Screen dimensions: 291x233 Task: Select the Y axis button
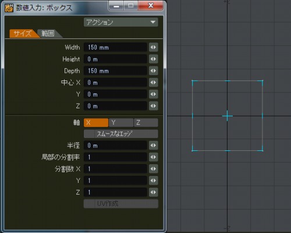point(121,122)
